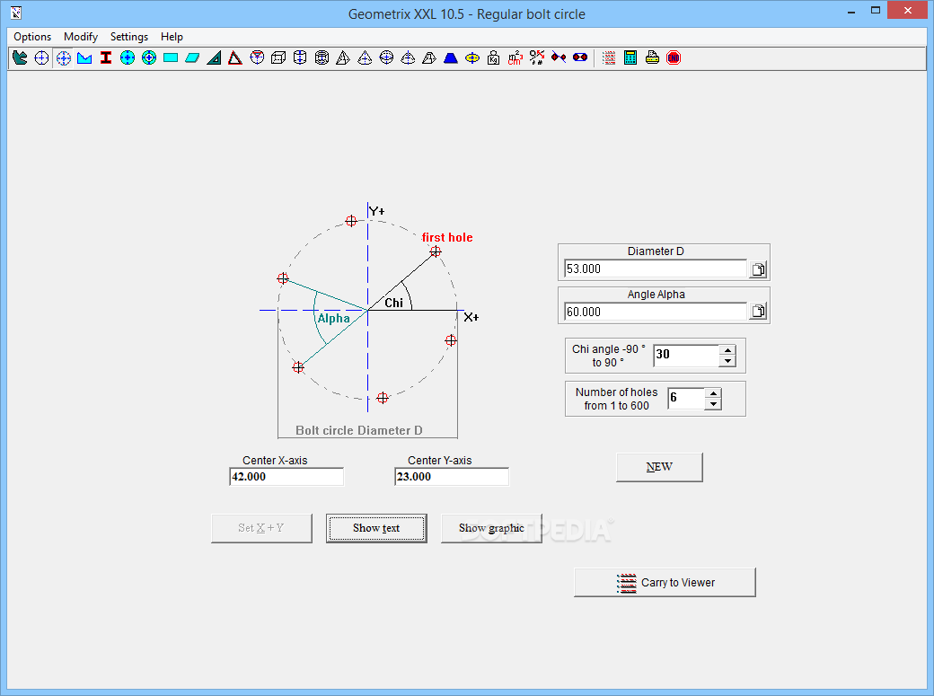The width and height of the screenshot is (934, 696).
Task: Click the printer icon
Action: [x=652, y=57]
